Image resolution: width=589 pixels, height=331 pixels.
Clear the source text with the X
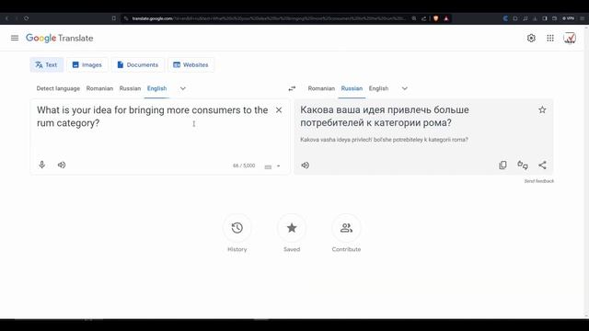279,110
